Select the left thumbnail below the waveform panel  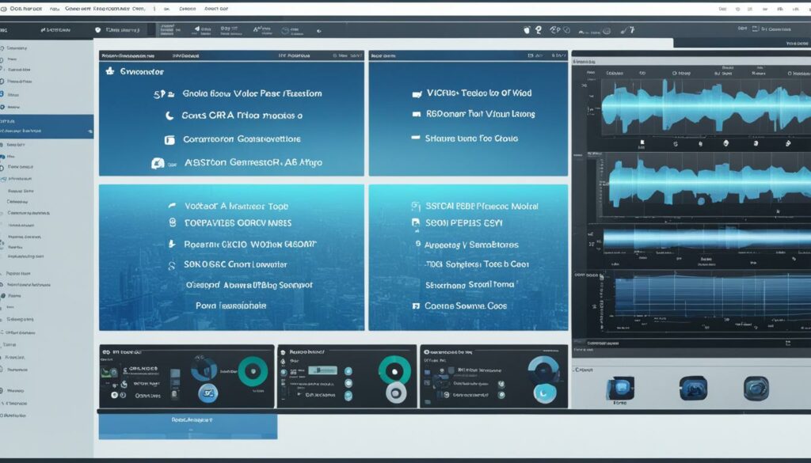[620, 388]
